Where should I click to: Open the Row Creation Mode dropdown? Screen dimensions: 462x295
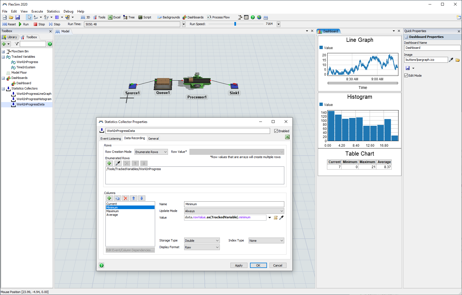[x=151, y=152]
